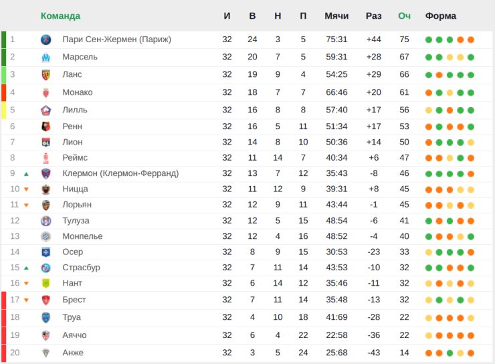The width and height of the screenshot is (495, 364).
Task: Click Ницца's last yellow form dot
Action: (471, 190)
